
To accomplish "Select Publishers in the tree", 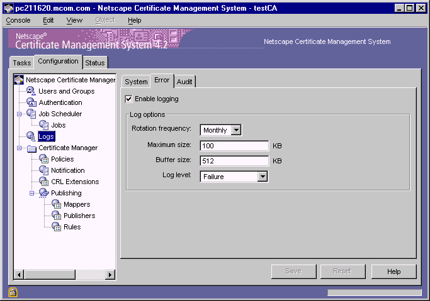I will point(79,216).
